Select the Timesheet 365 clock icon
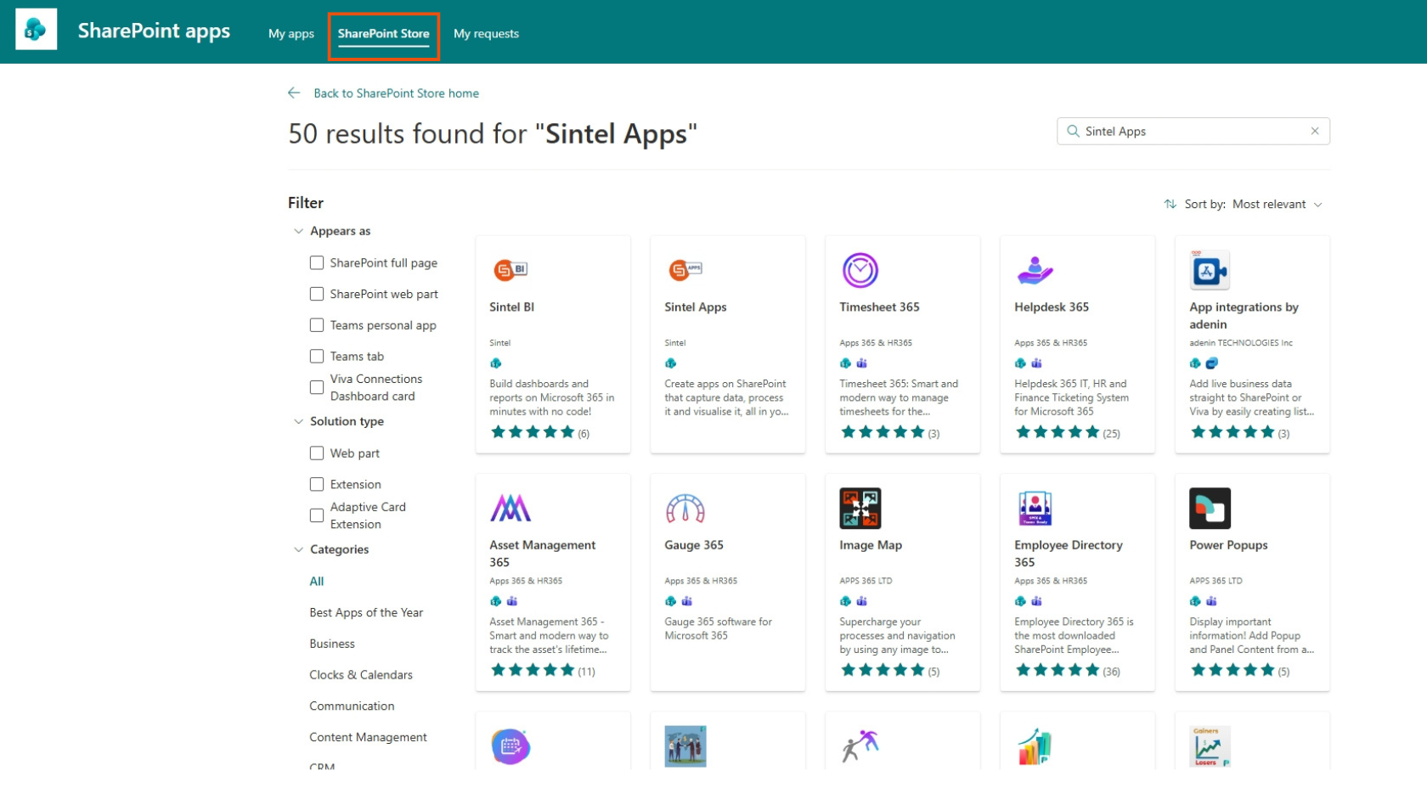 coord(860,270)
